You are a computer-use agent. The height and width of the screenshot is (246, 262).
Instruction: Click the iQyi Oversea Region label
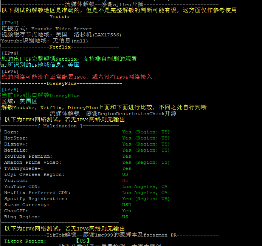point(34,174)
